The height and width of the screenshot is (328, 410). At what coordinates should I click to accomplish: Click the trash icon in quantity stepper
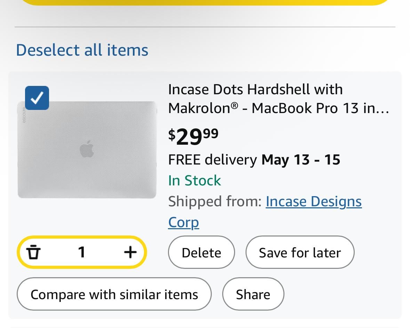click(x=33, y=252)
